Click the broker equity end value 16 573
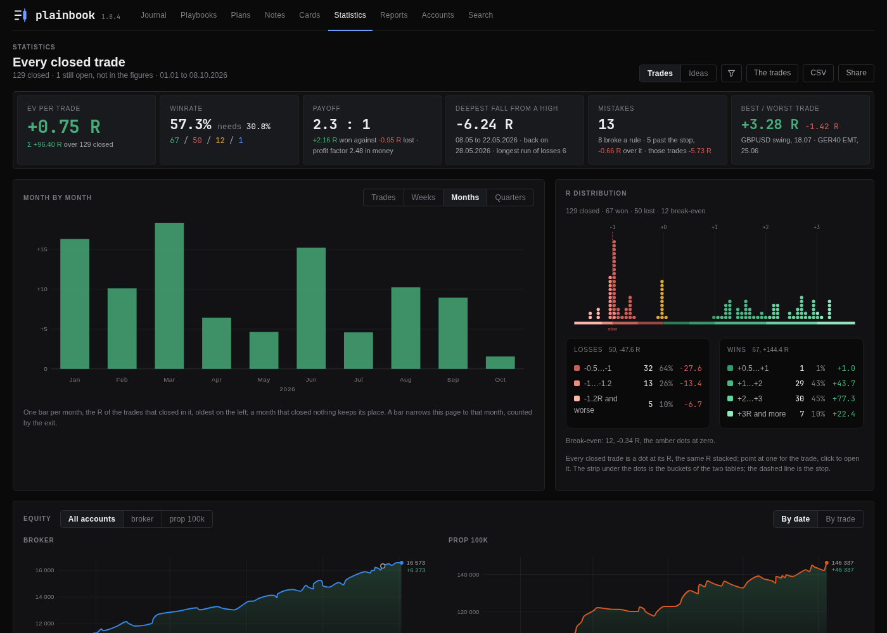Viewport: 887px width, 633px height. (416, 563)
